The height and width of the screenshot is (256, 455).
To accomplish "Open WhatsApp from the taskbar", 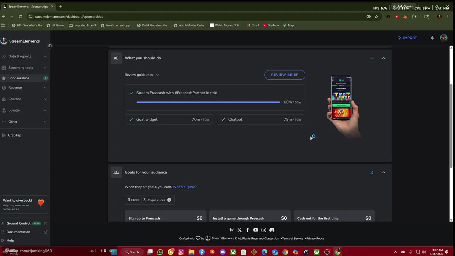I will pos(160,252).
